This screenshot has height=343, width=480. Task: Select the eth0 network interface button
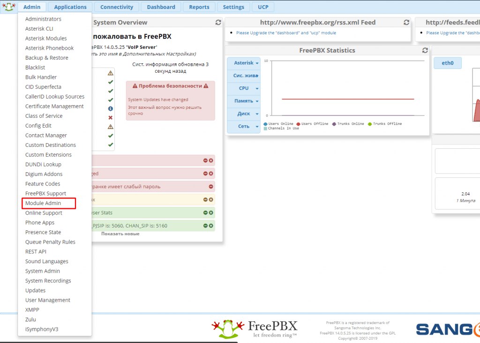(x=448, y=63)
